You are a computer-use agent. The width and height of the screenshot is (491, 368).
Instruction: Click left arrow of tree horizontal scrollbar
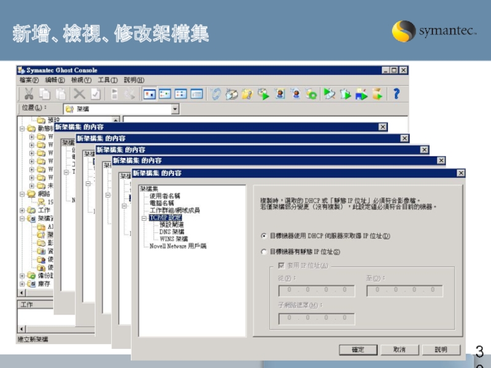pos(21,293)
